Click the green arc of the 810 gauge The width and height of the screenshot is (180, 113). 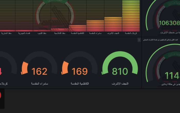pos(120,54)
